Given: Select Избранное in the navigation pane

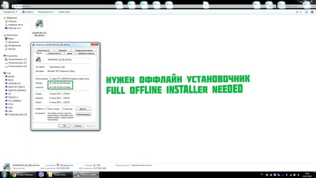Looking at the screenshot, I should [x=11, y=18].
